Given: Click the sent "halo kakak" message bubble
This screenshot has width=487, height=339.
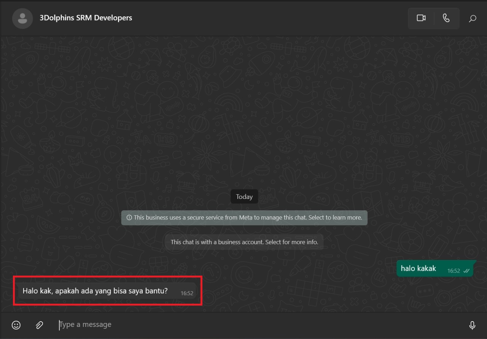Looking at the screenshot, I should 419,268.
